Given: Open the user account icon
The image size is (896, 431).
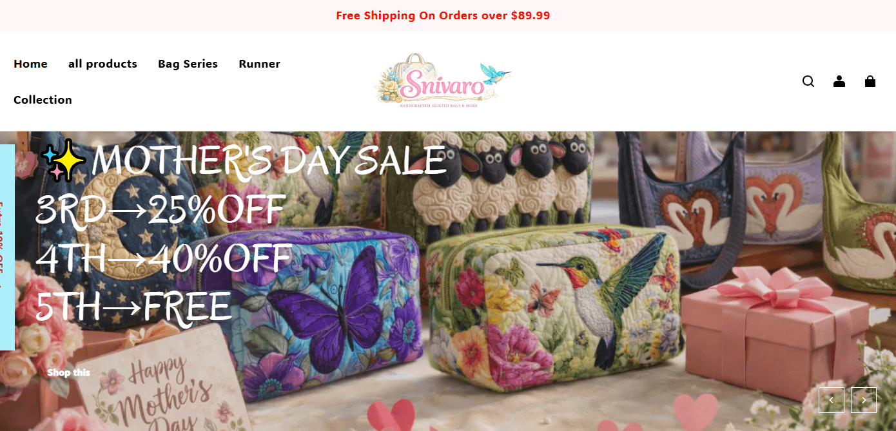Looking at the screenshot, I should [x=839, y=81].
